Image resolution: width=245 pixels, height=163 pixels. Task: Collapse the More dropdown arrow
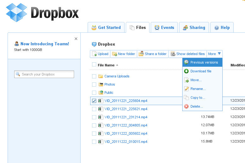219,54
